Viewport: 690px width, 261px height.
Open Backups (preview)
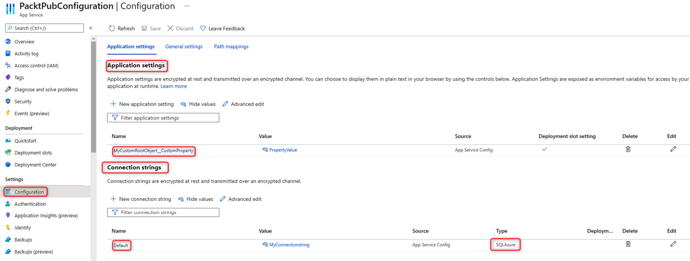(x=34, y=252)
